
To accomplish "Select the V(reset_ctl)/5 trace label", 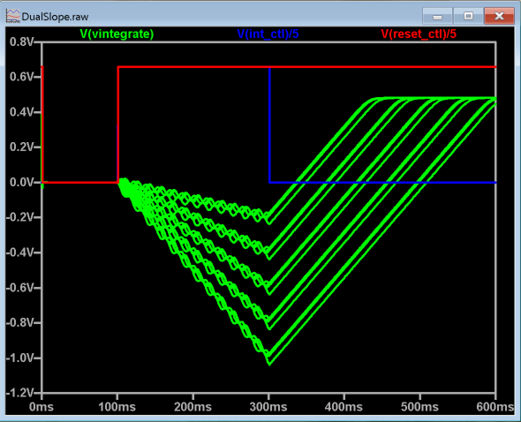I will 419,34.
